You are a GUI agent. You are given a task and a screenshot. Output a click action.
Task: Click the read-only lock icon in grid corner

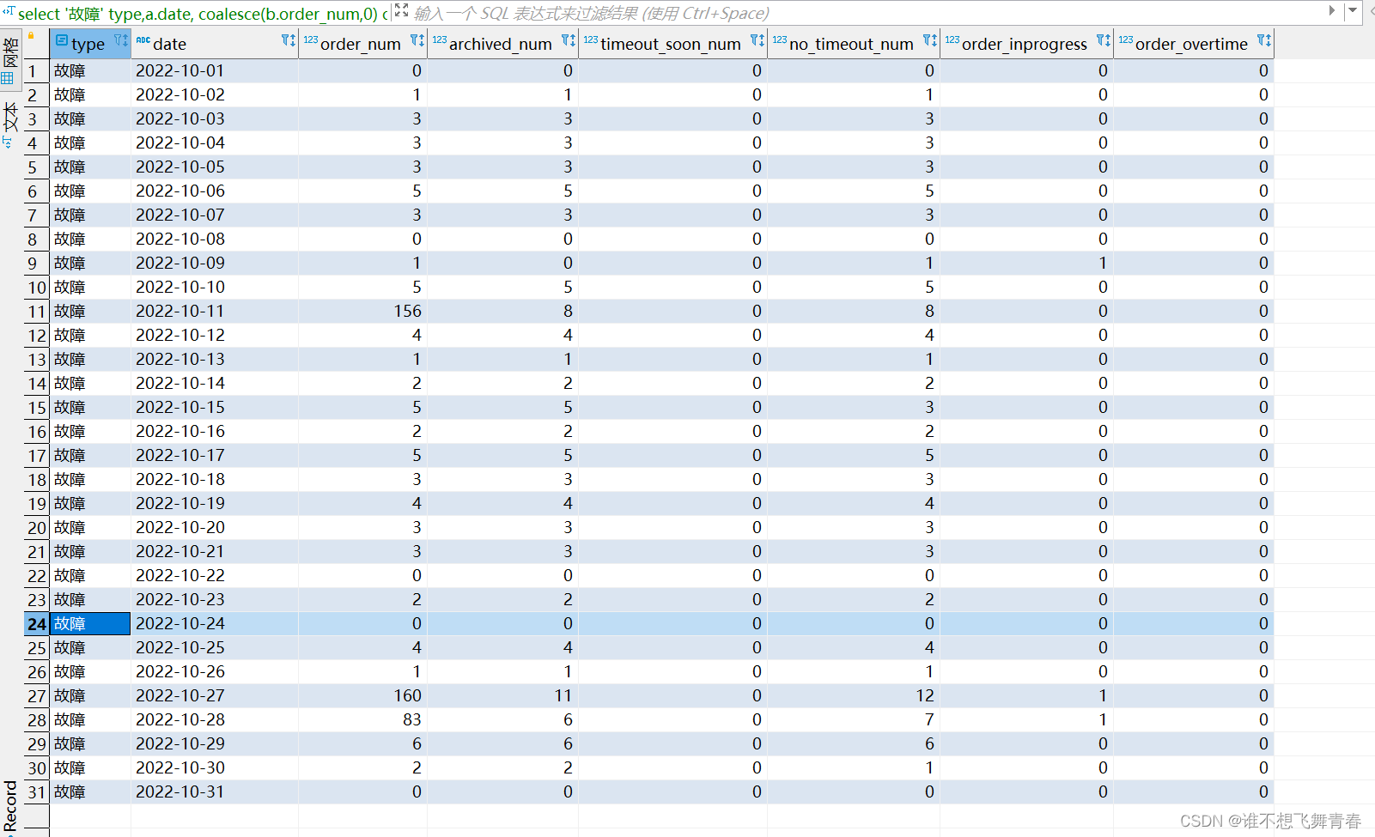point(31,36)
